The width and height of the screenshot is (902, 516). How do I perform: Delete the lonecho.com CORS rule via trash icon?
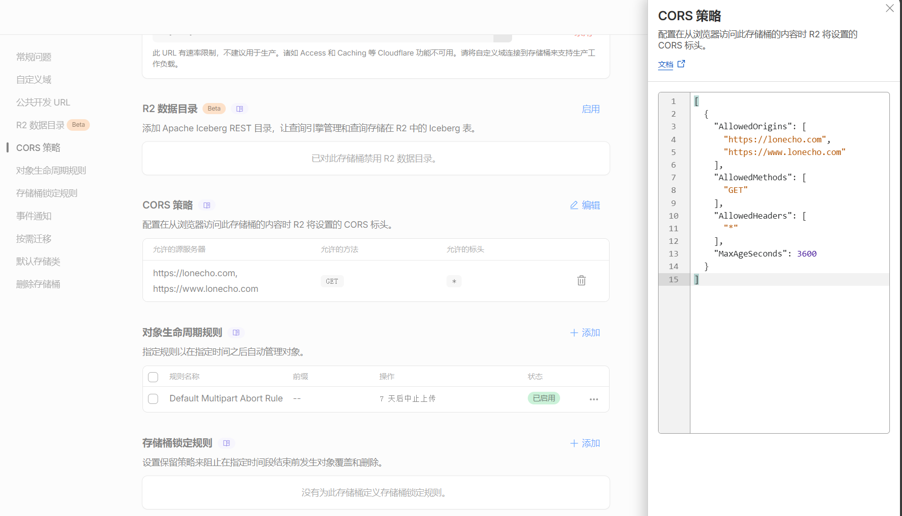(x=581, y=280)
